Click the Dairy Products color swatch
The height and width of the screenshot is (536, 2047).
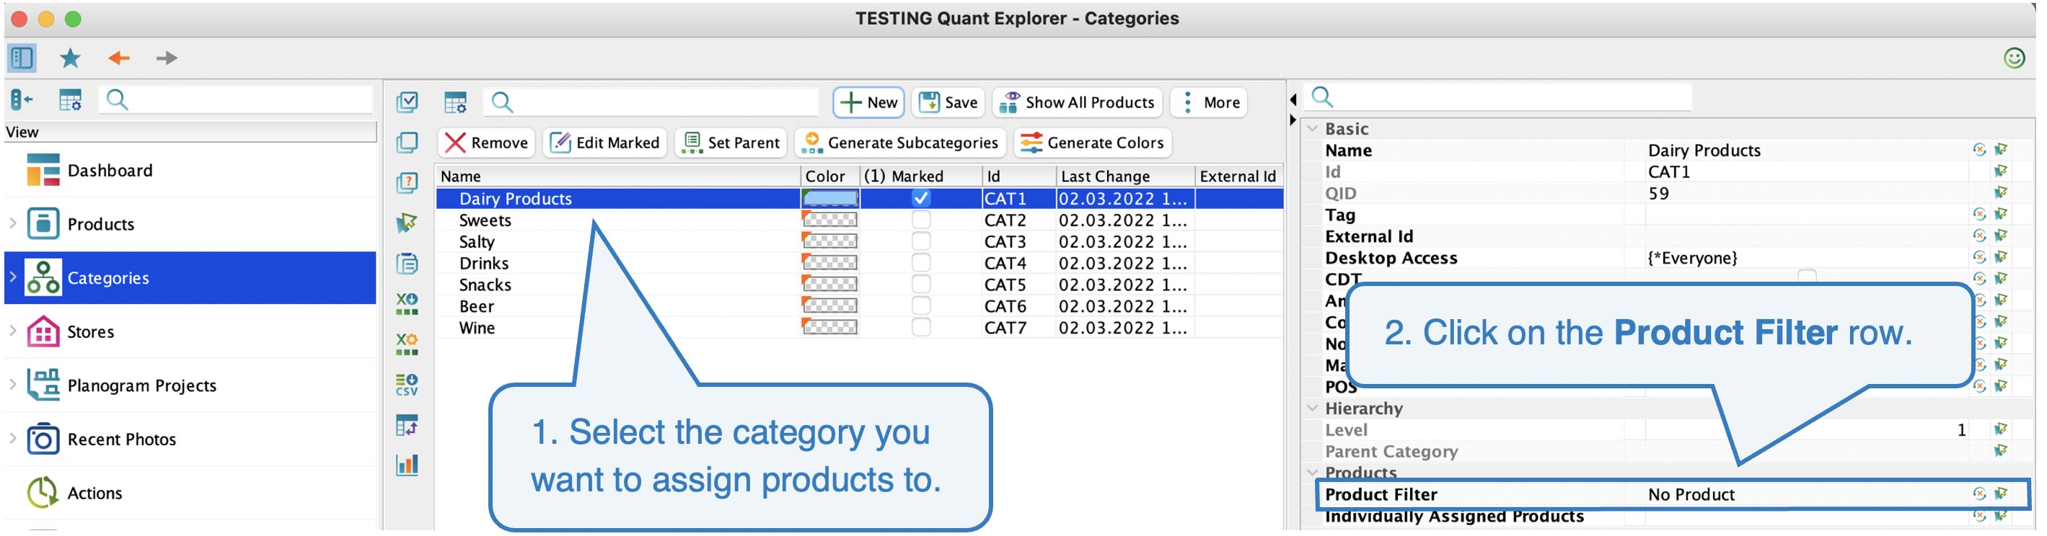pos(830,199)
